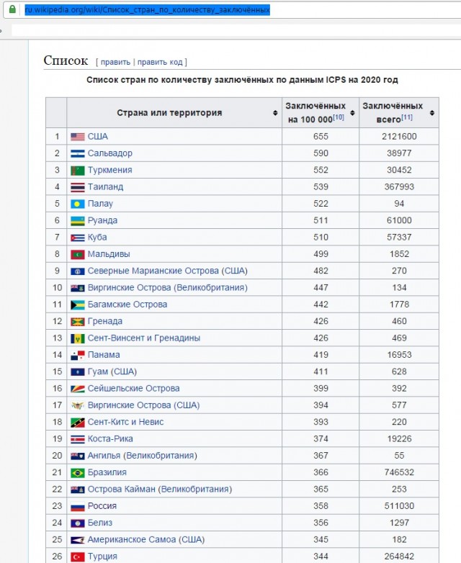The height and width of the screenshot is (563, 461).
Task: Click the Anguilla flag icon
Action: (x=78, y=456)
